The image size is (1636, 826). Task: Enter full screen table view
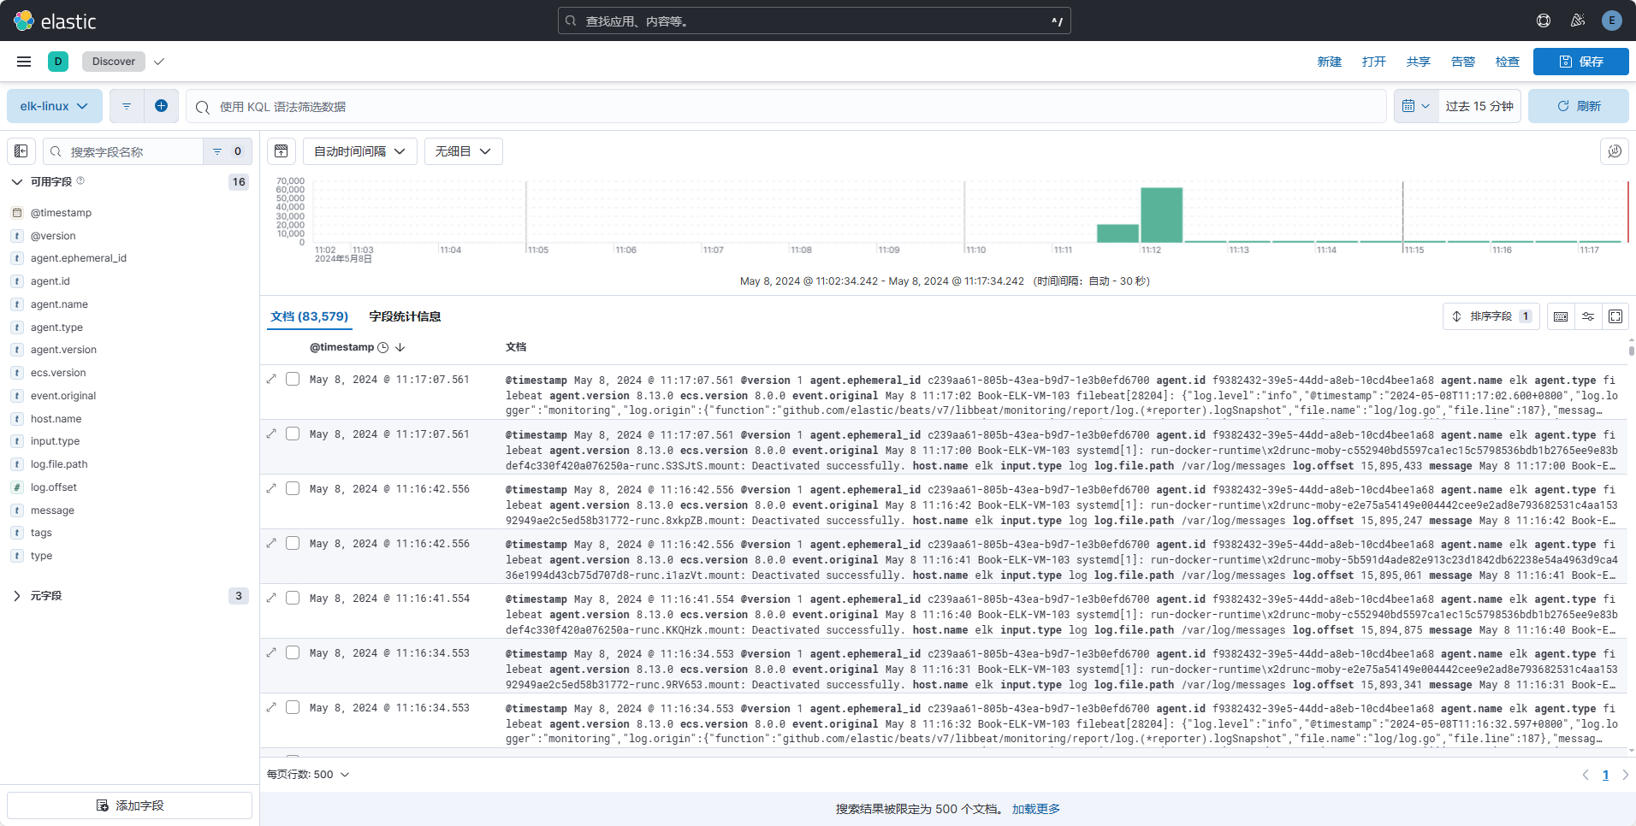[x=1615, y=316]
